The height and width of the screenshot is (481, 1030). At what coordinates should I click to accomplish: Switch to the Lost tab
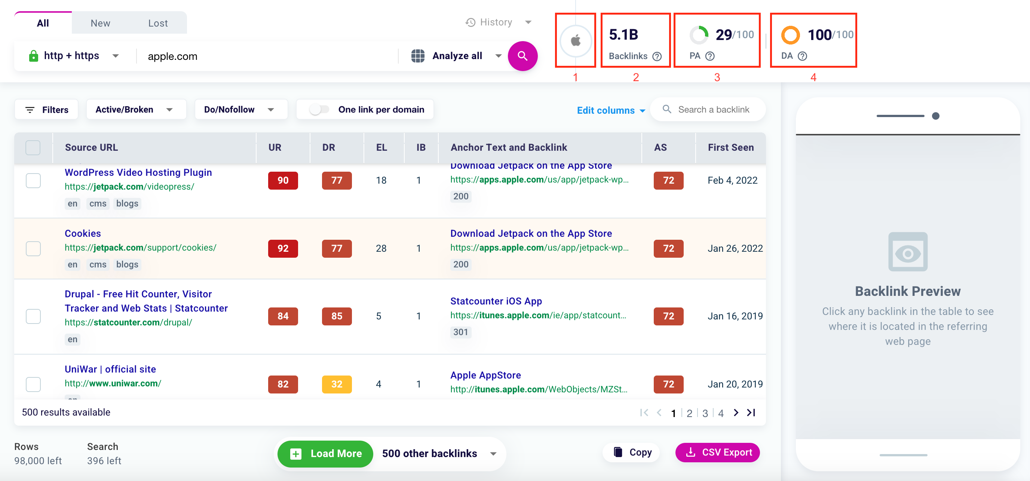coord(157,23)
